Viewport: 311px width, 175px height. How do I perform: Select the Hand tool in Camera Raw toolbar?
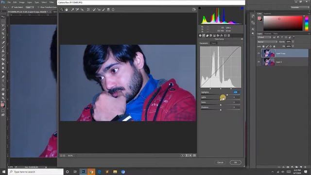click(x=67, y=10)
